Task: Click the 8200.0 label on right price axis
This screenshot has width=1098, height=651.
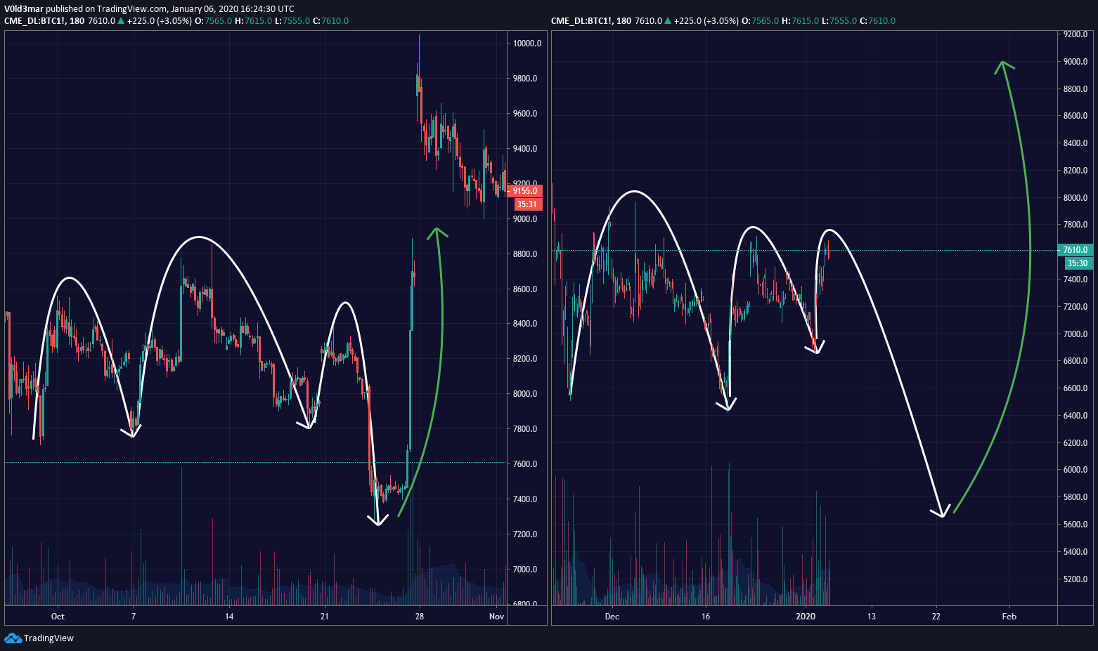Action: pos(1076,171)
